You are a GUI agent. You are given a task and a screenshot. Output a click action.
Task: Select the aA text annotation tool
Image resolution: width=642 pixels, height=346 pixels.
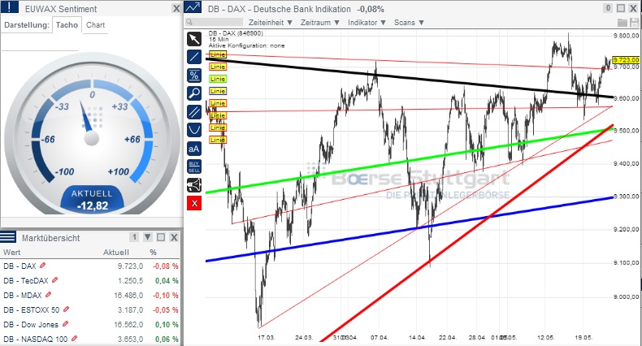pyautogui.click(x=194, y=149)
